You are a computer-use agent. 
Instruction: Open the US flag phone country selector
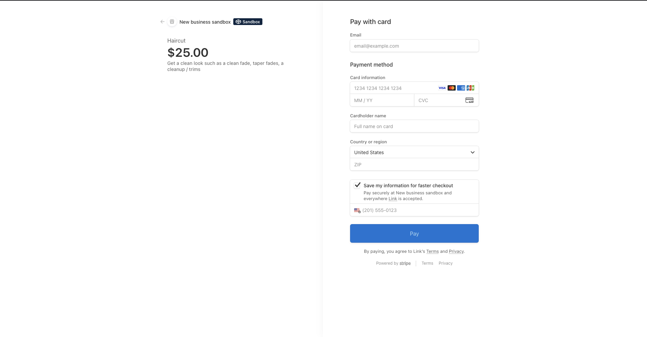(357, 210)
